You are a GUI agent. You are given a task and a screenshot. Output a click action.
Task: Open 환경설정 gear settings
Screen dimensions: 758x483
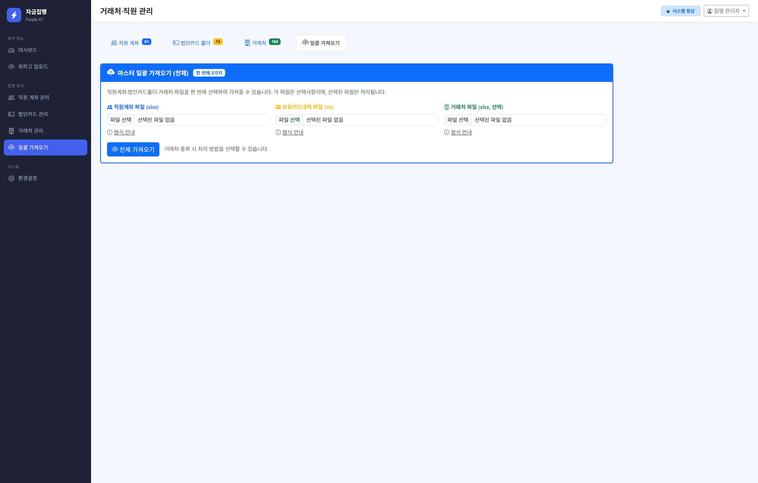coord(27,178)
